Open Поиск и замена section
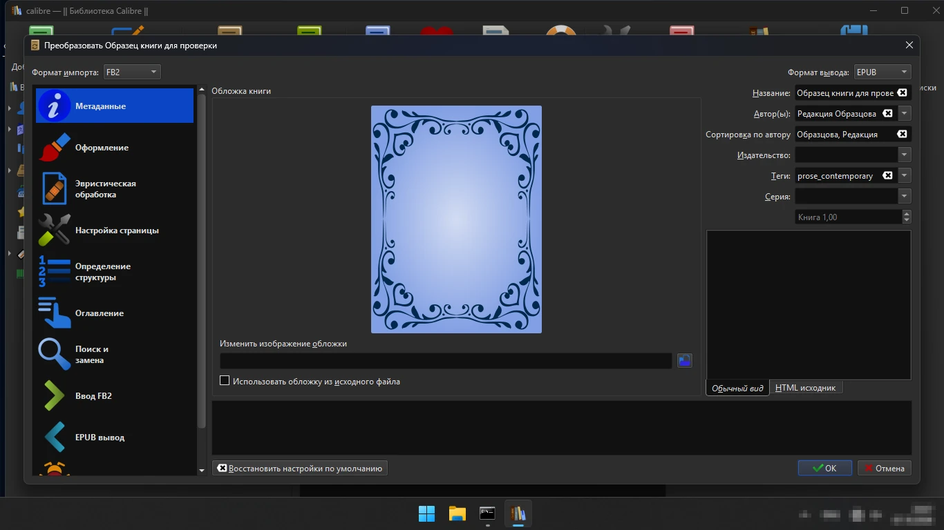Screen dimensions: 944x530 click(x=115, y=354)
